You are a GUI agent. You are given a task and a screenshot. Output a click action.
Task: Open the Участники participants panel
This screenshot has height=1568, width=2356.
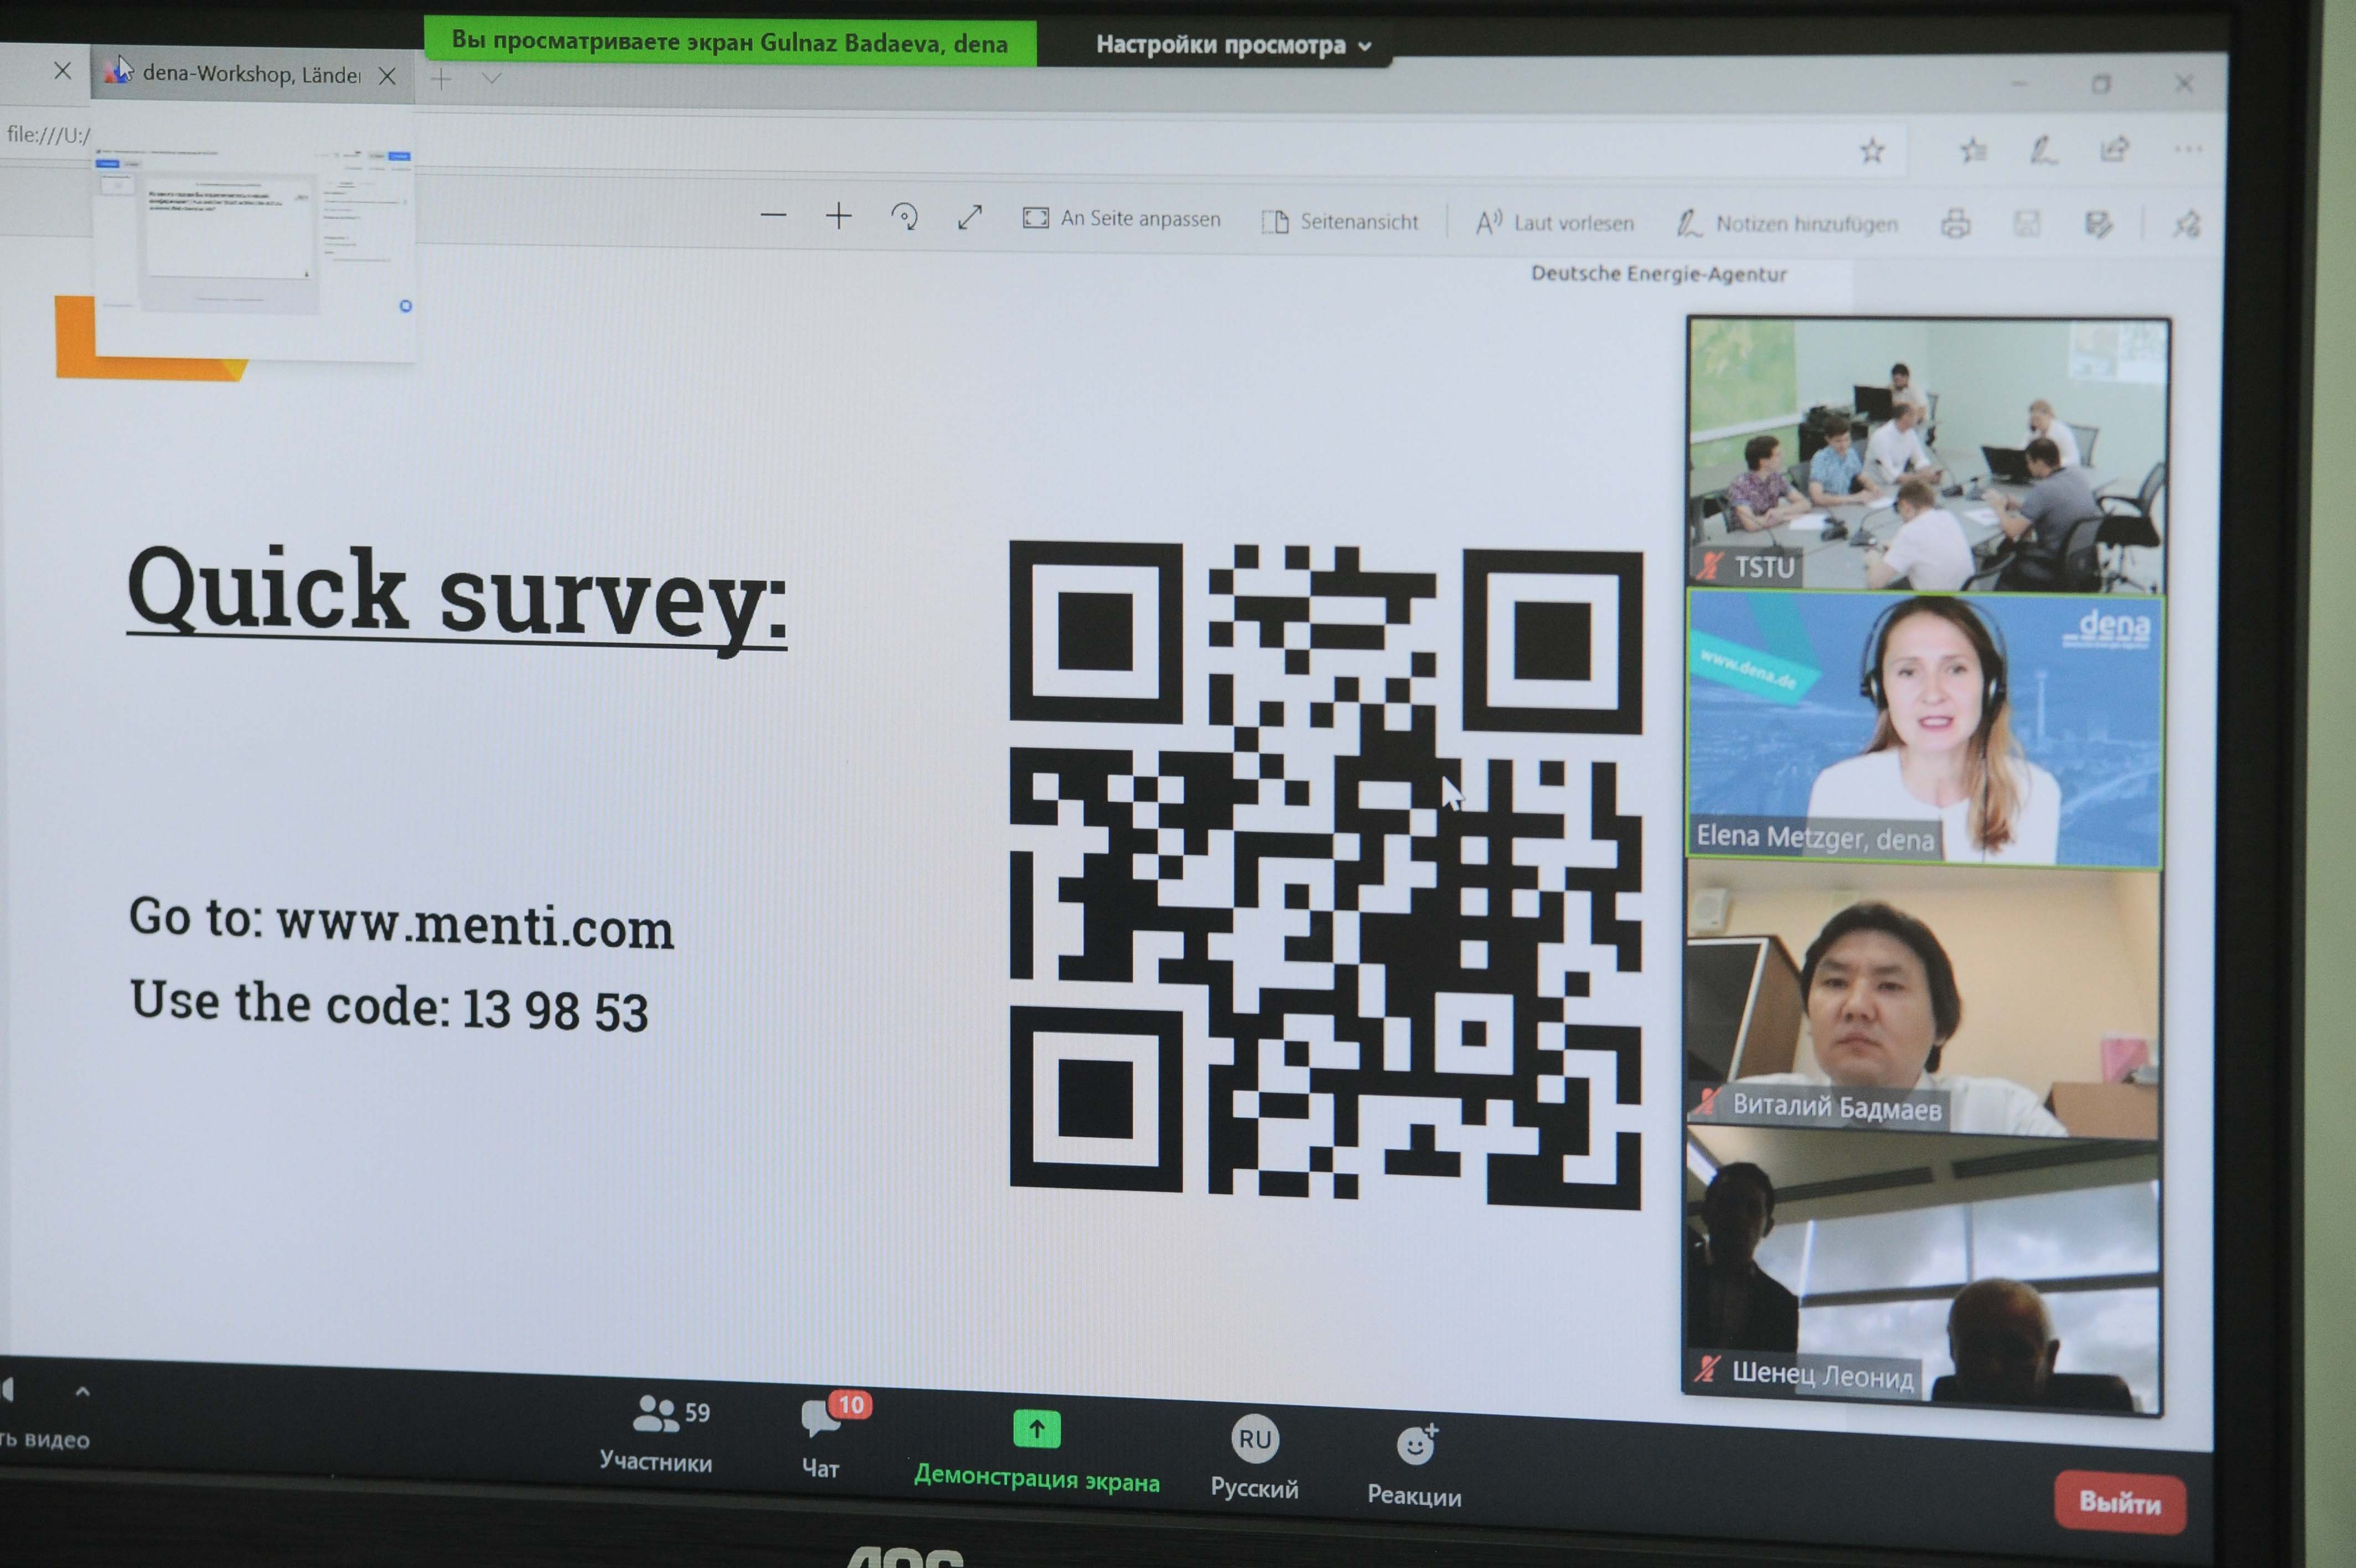pos(657,1434)
